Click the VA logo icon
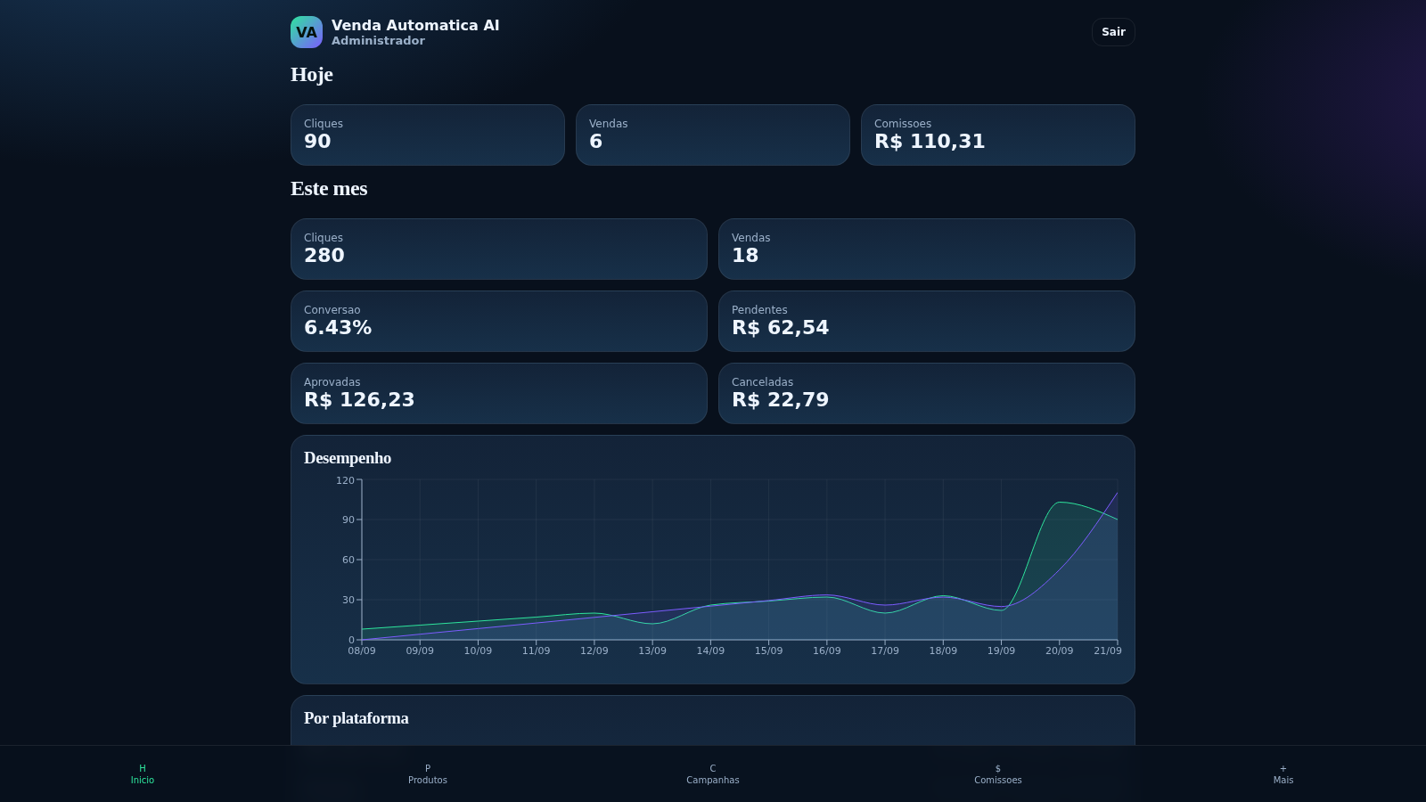 307,32
